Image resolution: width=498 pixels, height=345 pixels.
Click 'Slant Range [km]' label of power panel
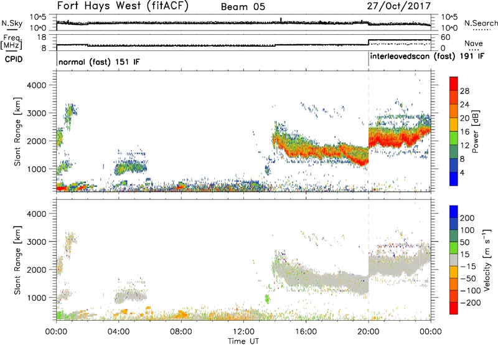17,131
